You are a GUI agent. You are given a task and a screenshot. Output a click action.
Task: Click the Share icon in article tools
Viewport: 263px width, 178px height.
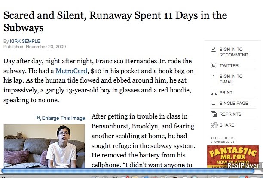click(214, 125)
